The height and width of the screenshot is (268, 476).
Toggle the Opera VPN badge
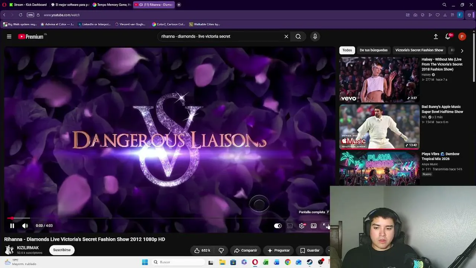tap(30, 15)
